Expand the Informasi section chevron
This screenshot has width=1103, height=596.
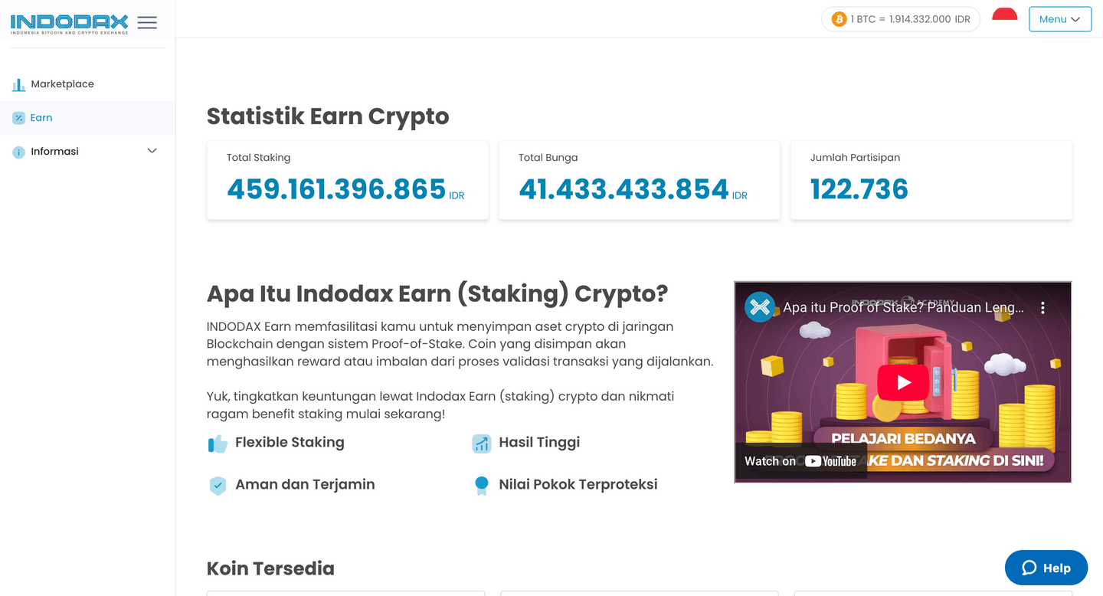click(152, 151)
